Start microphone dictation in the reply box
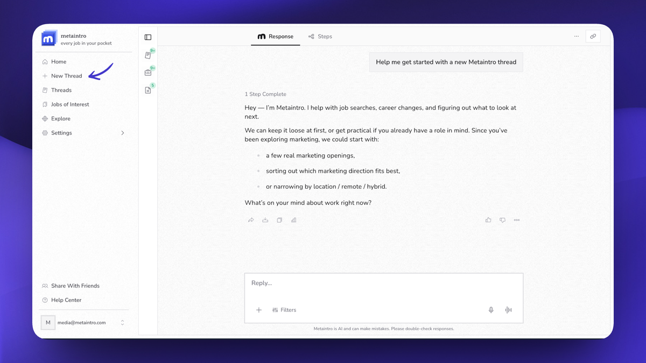 [x=491, y=310]
